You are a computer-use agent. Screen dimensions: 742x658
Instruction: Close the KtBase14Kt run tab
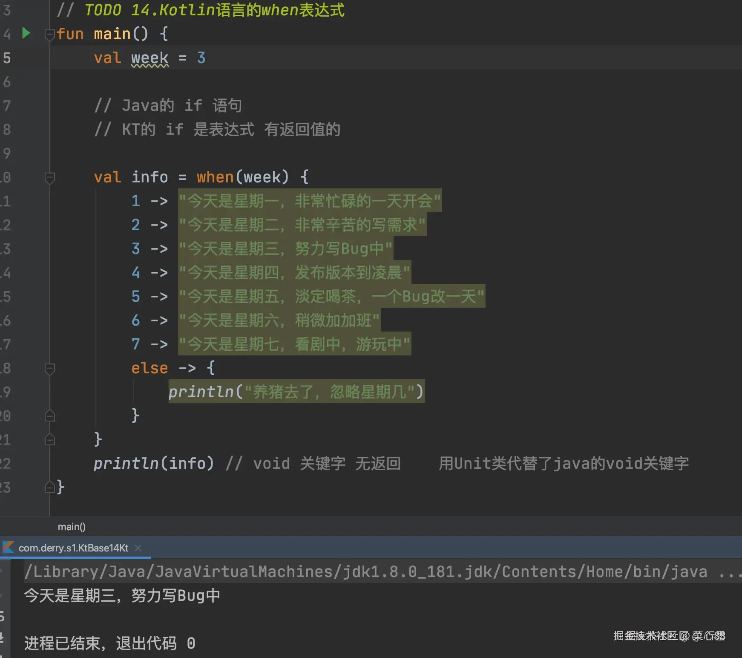click(x=138, y=548)
